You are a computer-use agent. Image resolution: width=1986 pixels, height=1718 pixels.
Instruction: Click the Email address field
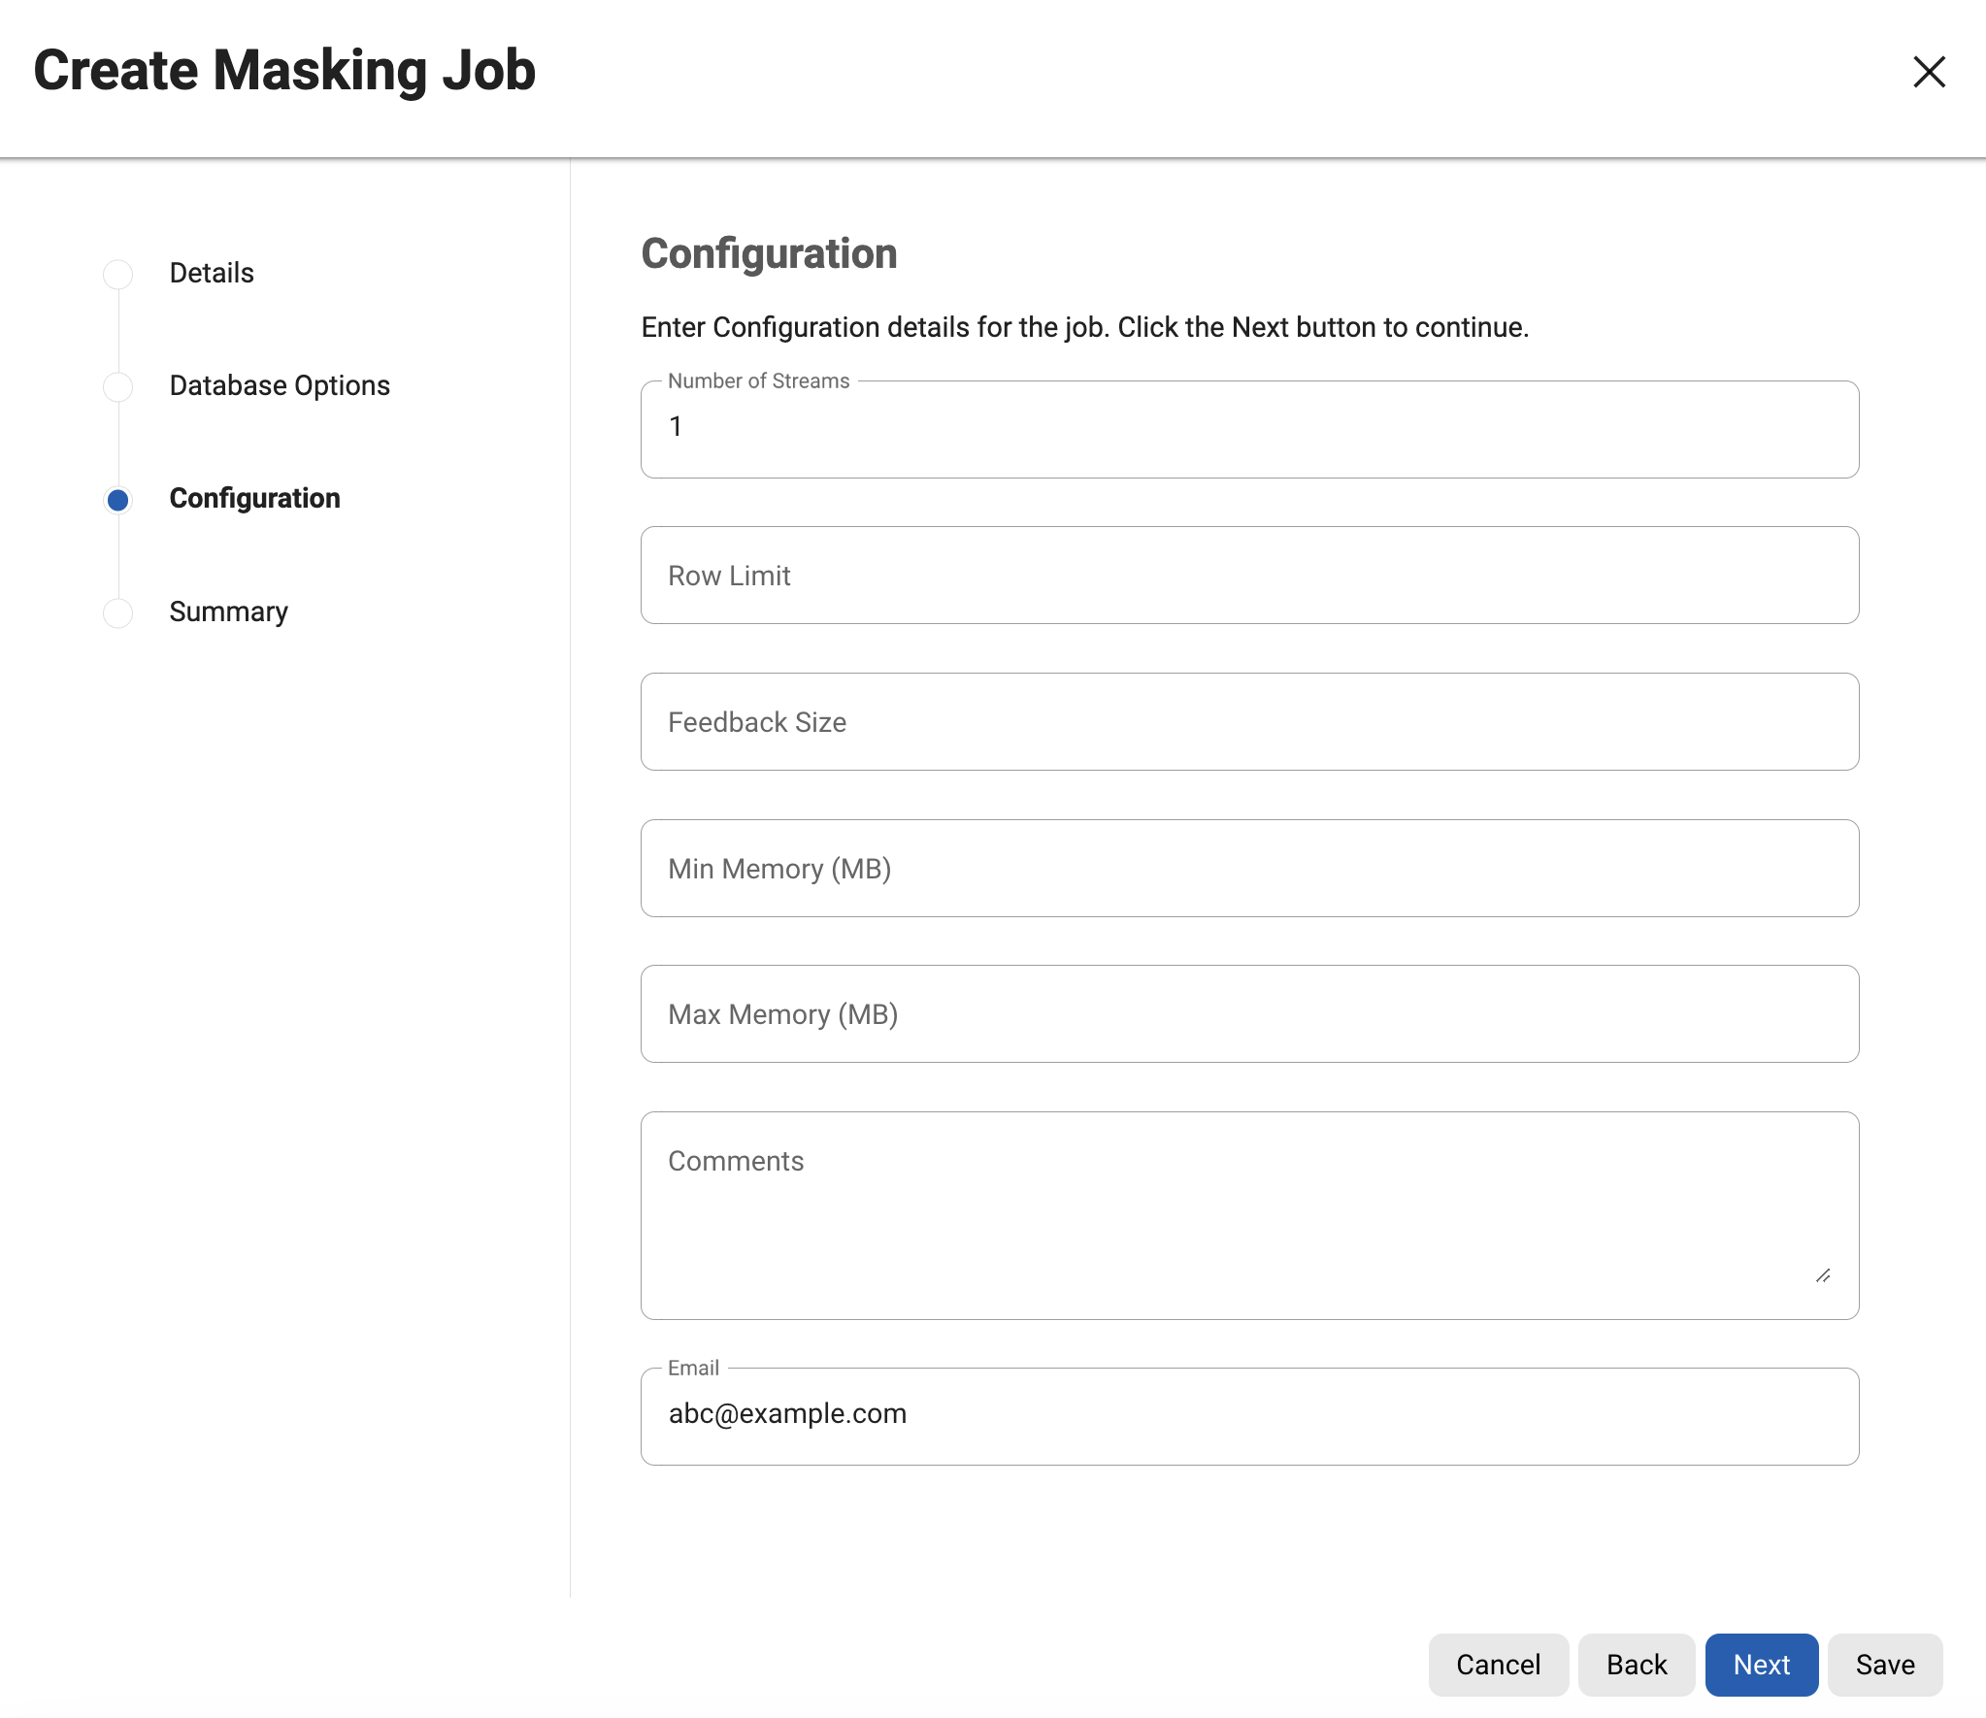tap(1249, 1415)
